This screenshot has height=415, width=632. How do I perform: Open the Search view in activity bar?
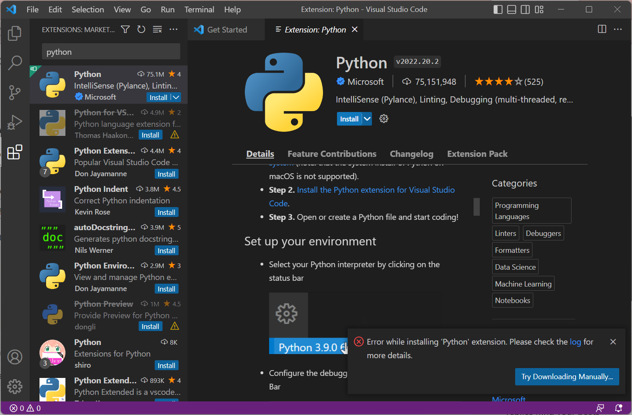[15, 63]
